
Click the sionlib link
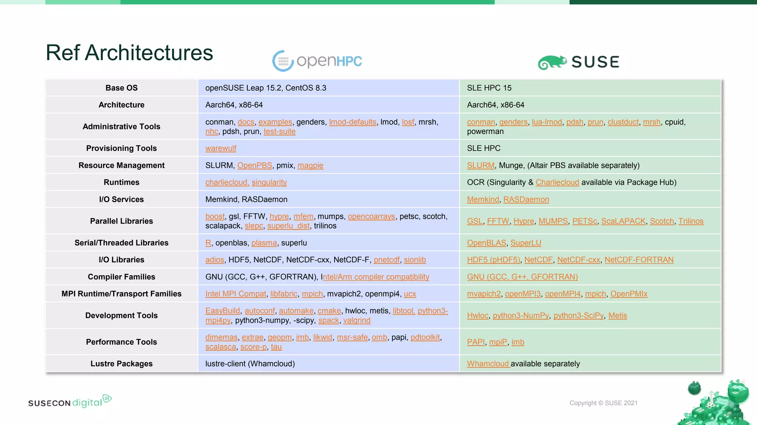coord(415,260)
